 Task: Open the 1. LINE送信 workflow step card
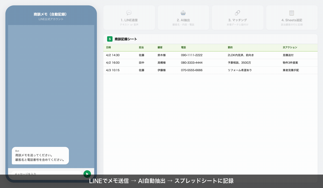click(x=129, y=17)
